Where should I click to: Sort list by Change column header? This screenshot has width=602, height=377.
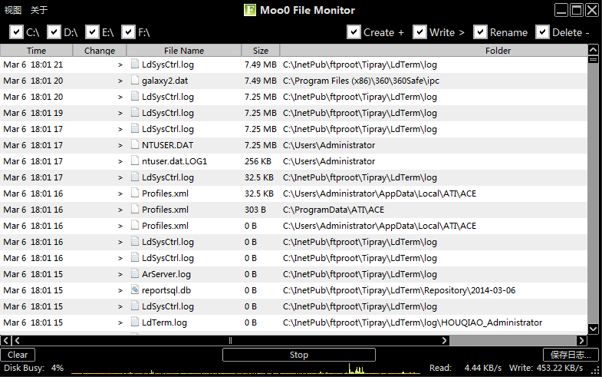[x=100, y=51]
